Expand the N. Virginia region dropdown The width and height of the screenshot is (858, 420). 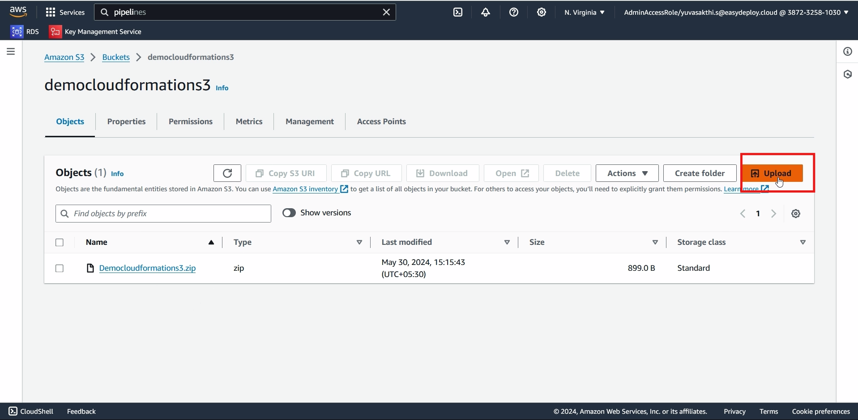point(585,13)
